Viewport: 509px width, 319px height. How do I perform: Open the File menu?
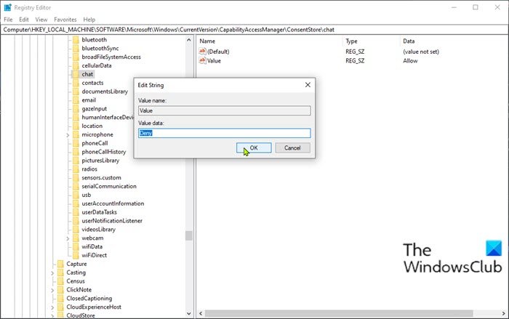click(8, 20)
